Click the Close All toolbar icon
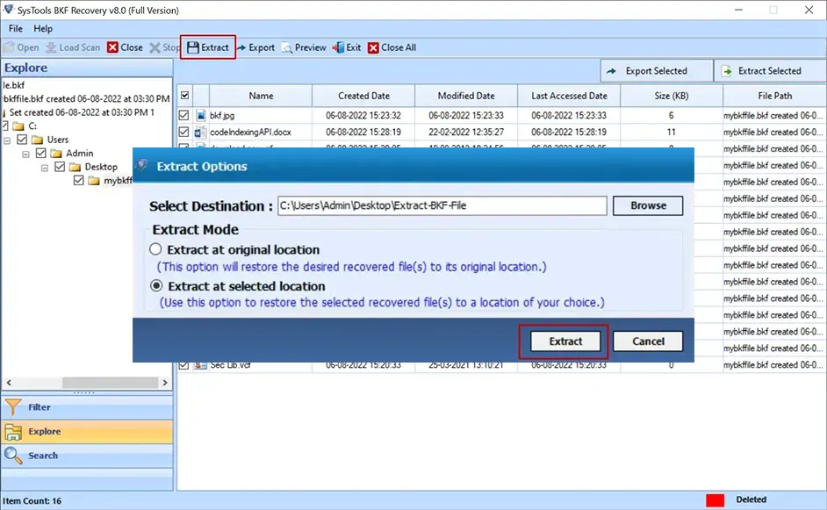 373,47
